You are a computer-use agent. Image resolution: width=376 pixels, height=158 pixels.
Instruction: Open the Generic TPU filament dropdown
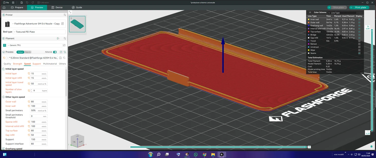click(x=35, y=45)
